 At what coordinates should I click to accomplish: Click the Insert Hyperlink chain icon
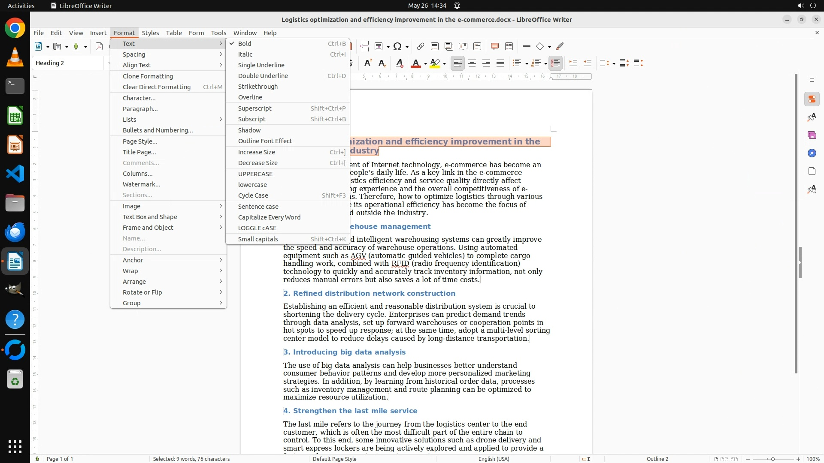tap(420, 46)
